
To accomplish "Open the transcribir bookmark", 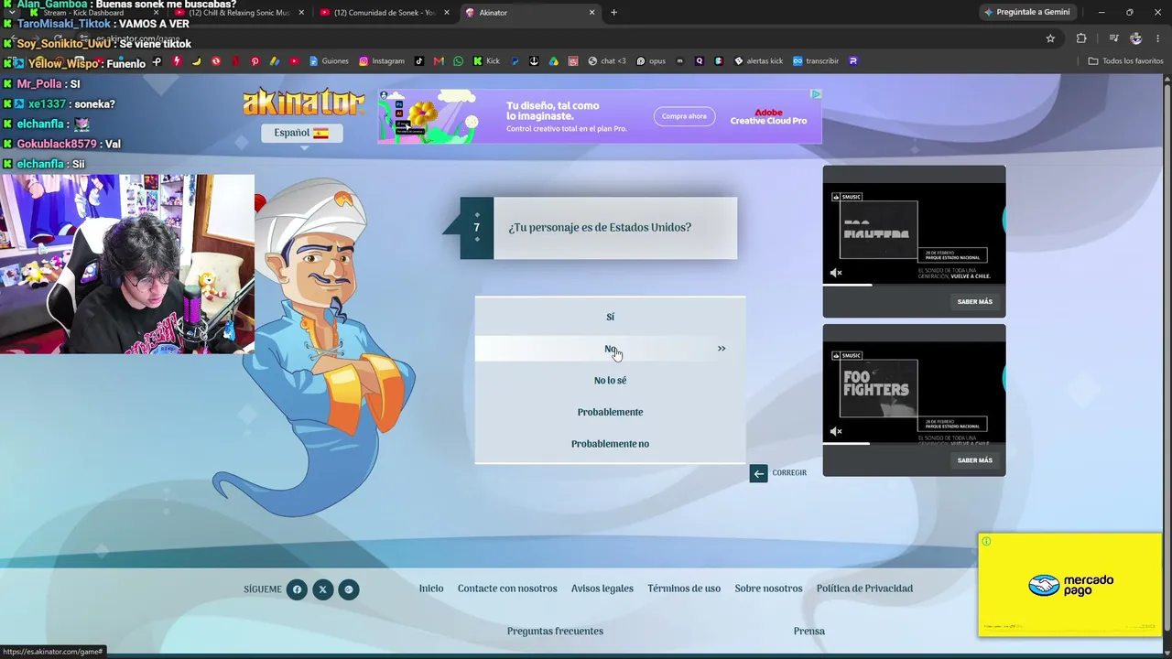I will (x=816, y=61).
